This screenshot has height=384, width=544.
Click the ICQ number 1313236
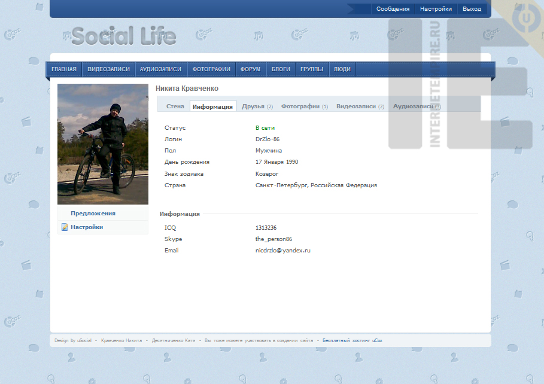pyautogui.click(x=266, y=227)
